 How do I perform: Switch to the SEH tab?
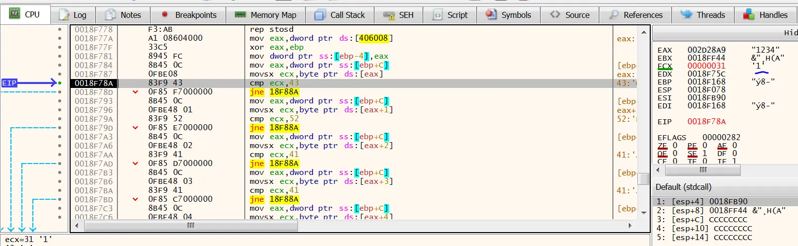pos(399,15)
